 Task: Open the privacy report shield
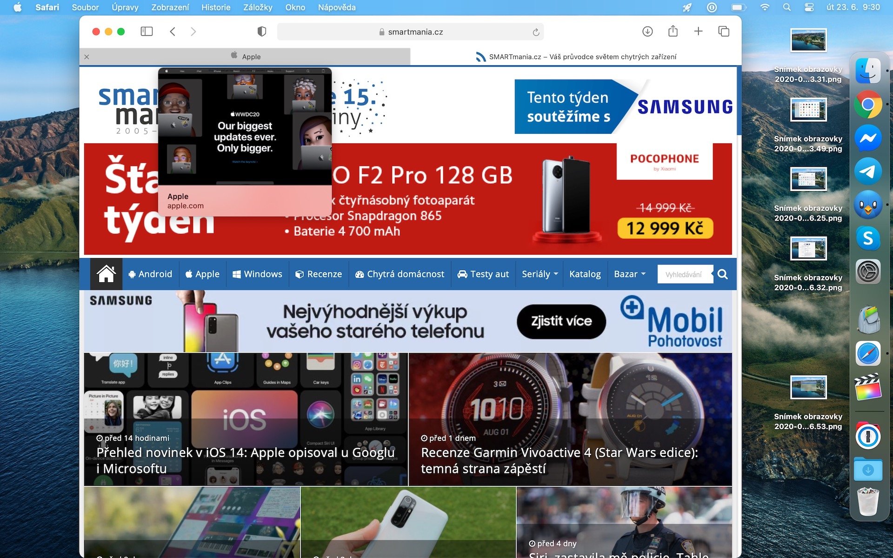click(x=262, y=32)
